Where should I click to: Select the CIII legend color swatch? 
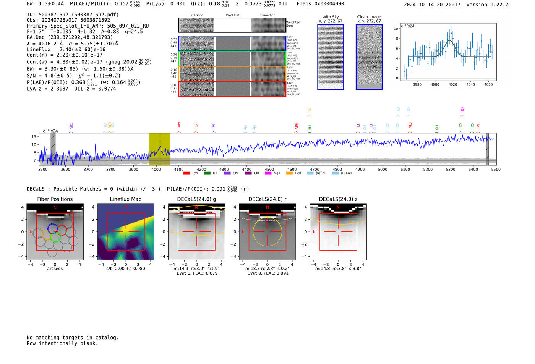(248, 173)
